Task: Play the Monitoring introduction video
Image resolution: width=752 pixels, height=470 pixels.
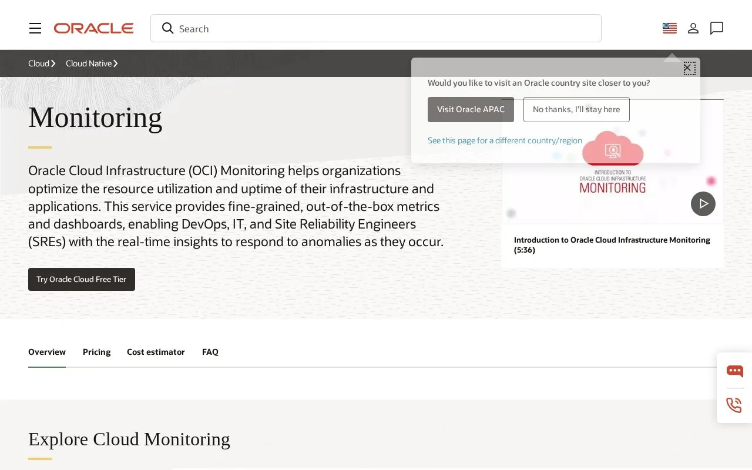Action: [x=703, y=204]
